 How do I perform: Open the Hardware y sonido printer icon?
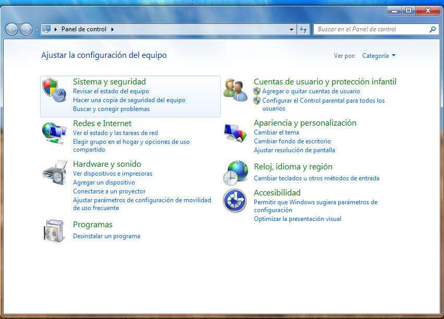coord(55,173)
